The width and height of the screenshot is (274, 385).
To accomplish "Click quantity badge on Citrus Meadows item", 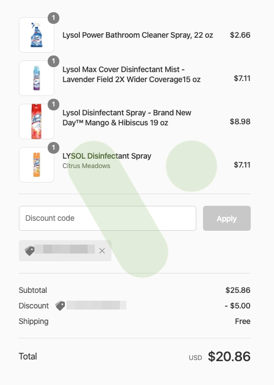I will tap(53, 148).
